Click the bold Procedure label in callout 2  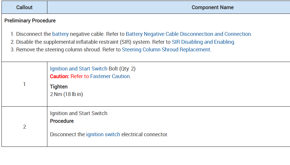pos(62,121)
